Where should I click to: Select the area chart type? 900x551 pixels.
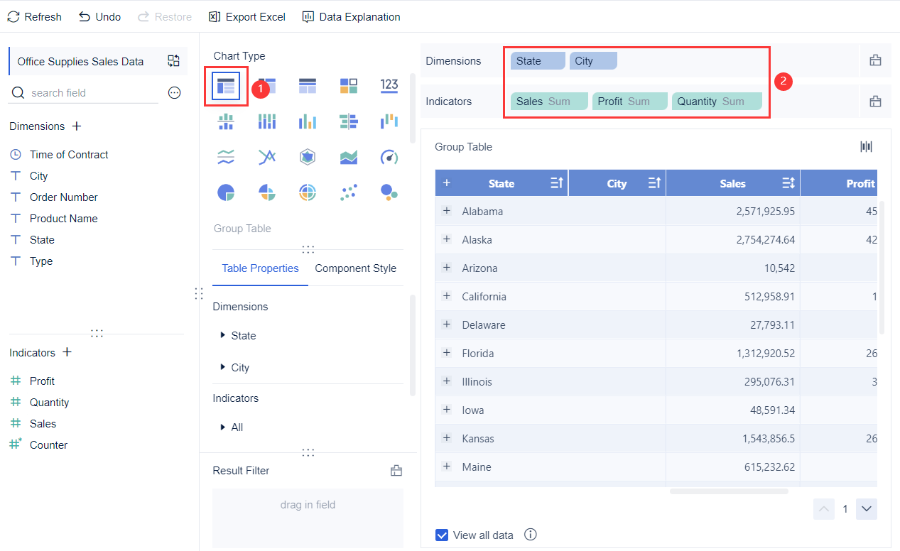348,156
